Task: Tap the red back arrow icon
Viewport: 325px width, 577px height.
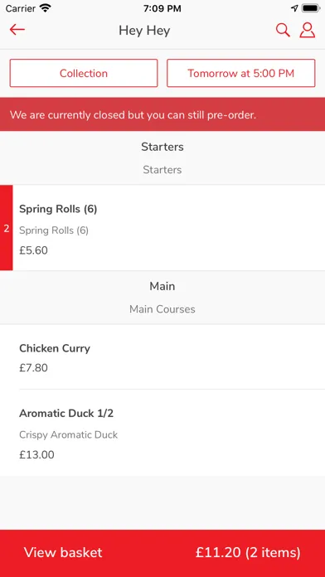Action: pyautogui.click(x=17, y=30)
